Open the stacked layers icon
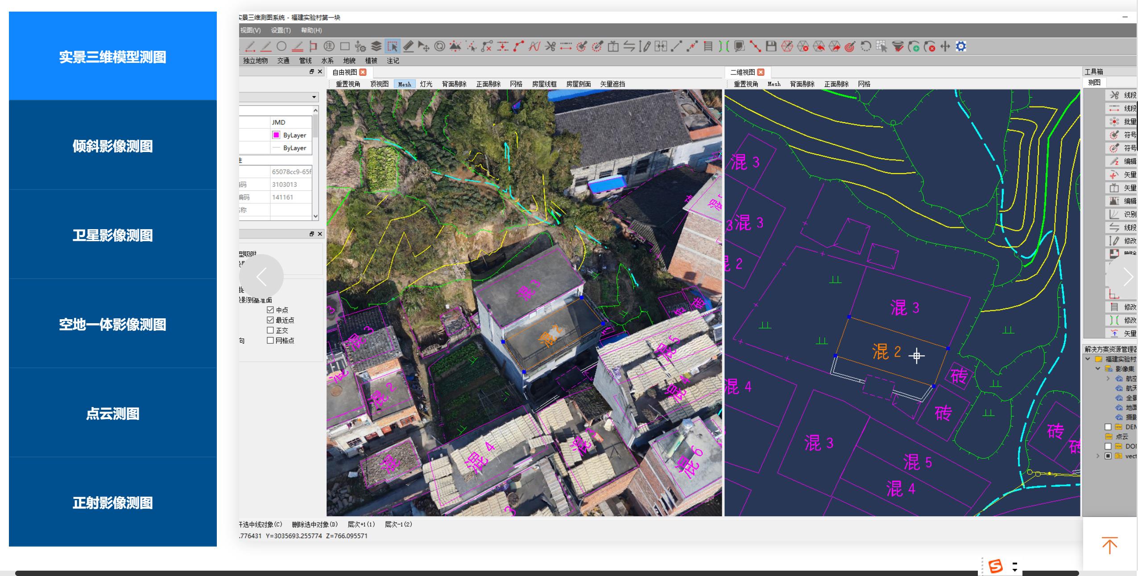The image size is (1138, 576). pyautogui.click(x=377, y=46)
